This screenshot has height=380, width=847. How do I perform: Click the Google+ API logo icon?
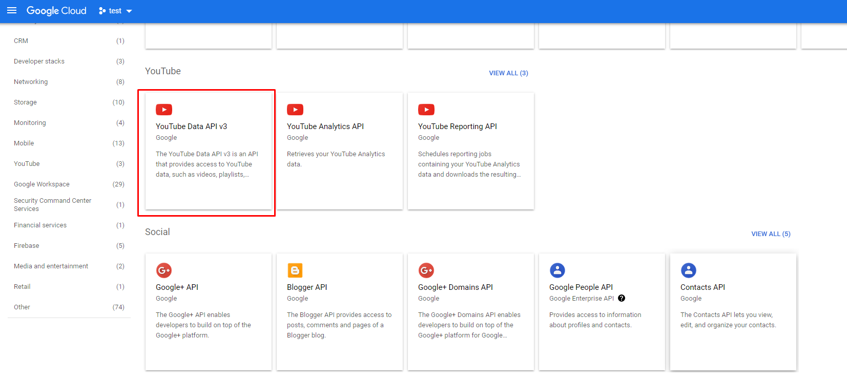[164, 270]
